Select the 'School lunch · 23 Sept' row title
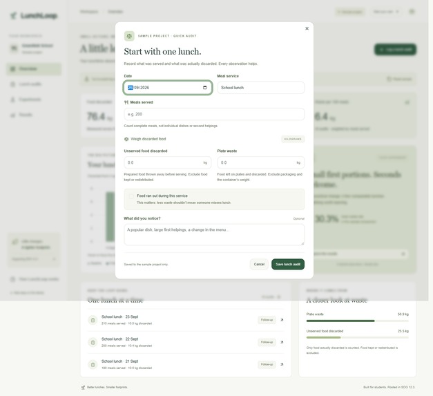 point(120,317)
